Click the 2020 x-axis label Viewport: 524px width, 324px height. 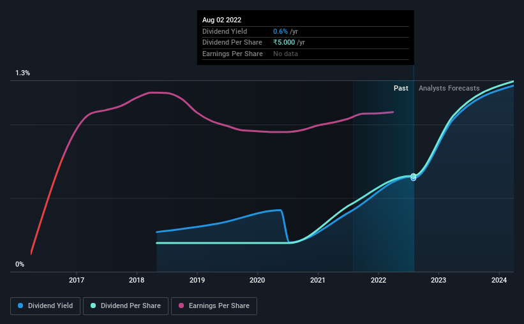coord(257,280)
